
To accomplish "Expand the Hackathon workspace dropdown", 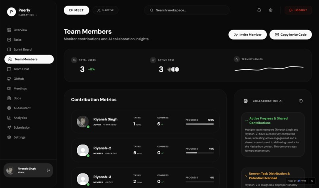I will pos(28,15).
